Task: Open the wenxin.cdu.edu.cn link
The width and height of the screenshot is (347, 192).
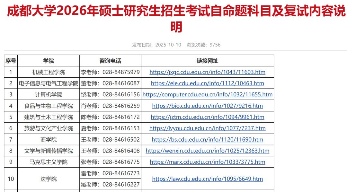Action: [207, 151]
